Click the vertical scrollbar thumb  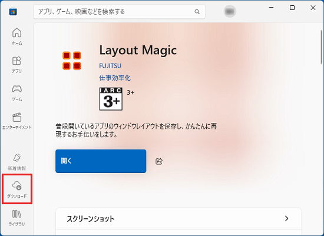tap(321, 47)
